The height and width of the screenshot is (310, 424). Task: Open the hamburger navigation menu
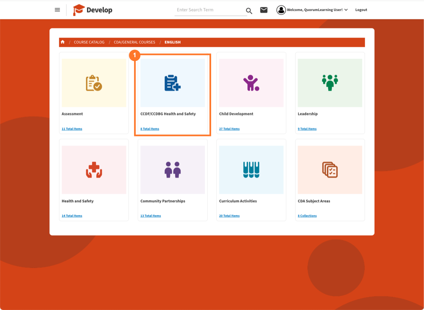tap(57, 10)
